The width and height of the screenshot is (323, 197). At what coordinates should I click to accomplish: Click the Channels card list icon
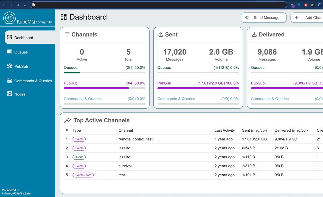pyautogui.click(x=67, y=34)
